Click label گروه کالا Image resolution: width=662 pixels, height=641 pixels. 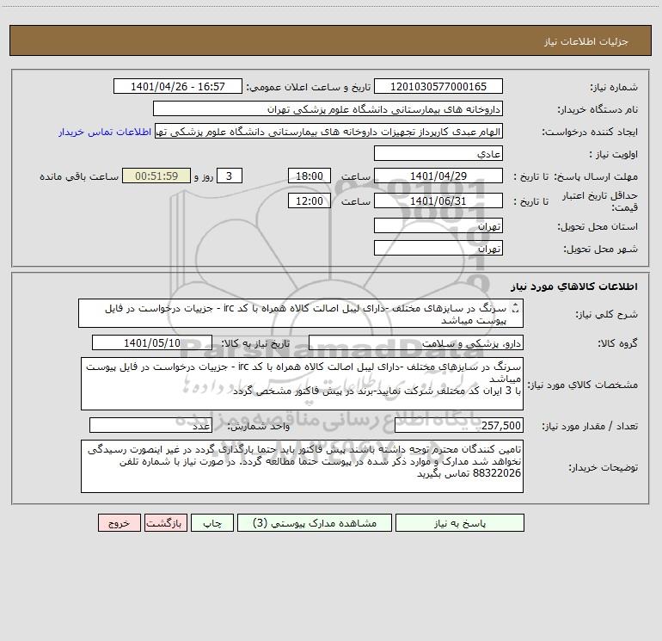(618, 343)
